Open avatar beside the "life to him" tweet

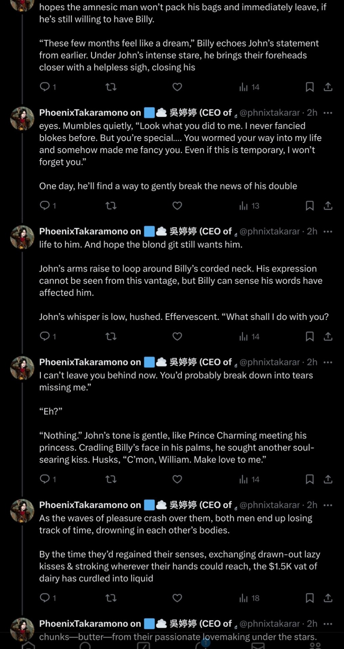pos(22,237)
